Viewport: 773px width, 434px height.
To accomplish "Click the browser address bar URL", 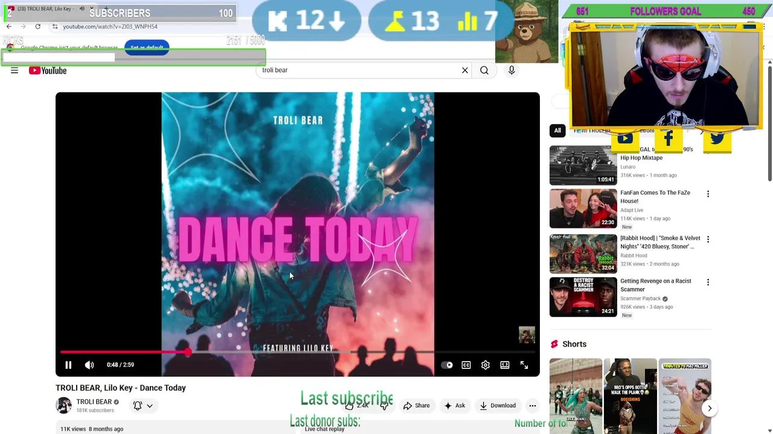I will coord(110,27).
